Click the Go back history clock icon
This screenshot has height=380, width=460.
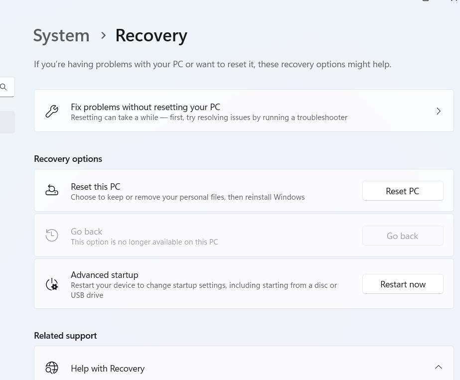[52, 235]
